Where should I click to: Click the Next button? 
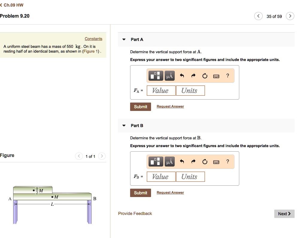pos(284,213)
